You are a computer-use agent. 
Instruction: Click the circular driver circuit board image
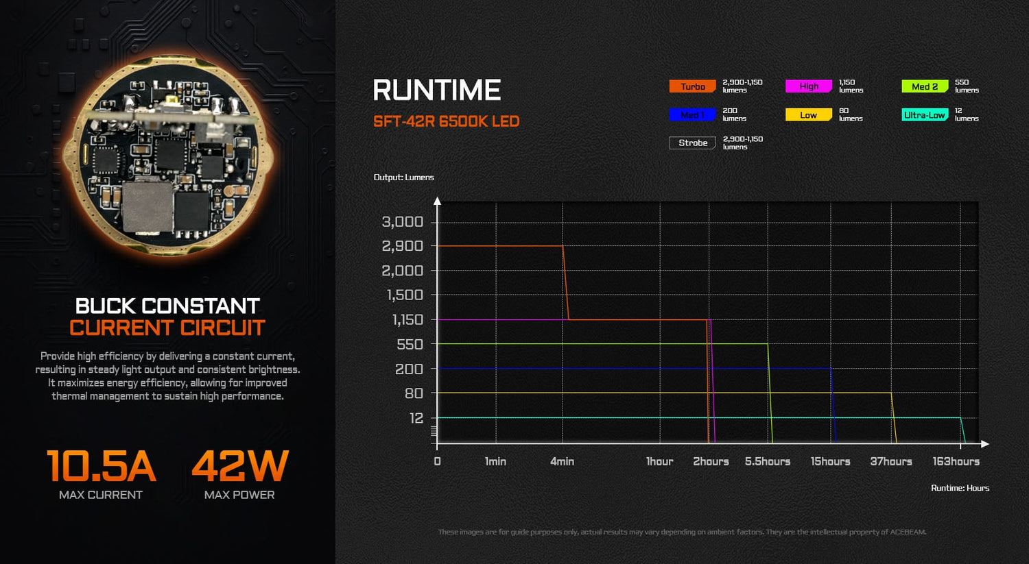169,156
